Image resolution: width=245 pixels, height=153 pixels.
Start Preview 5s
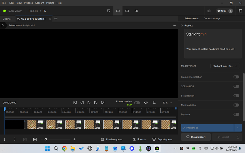208,128
